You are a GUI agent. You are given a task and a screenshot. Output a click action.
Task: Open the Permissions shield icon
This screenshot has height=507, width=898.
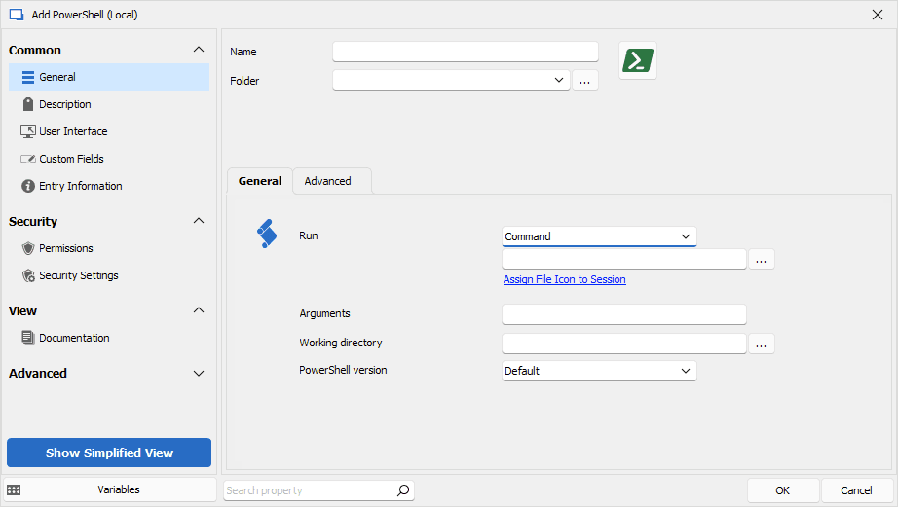[28, 248]
